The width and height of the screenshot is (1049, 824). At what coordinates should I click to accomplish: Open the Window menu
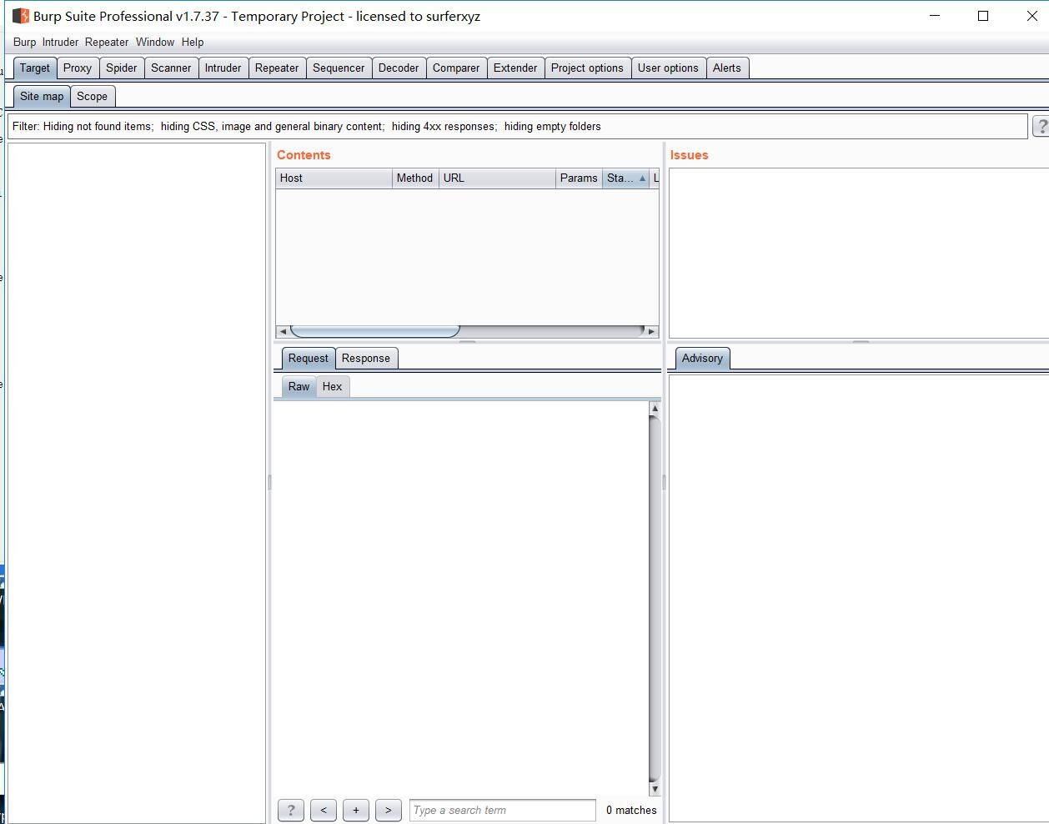click(x=155, y=42)
